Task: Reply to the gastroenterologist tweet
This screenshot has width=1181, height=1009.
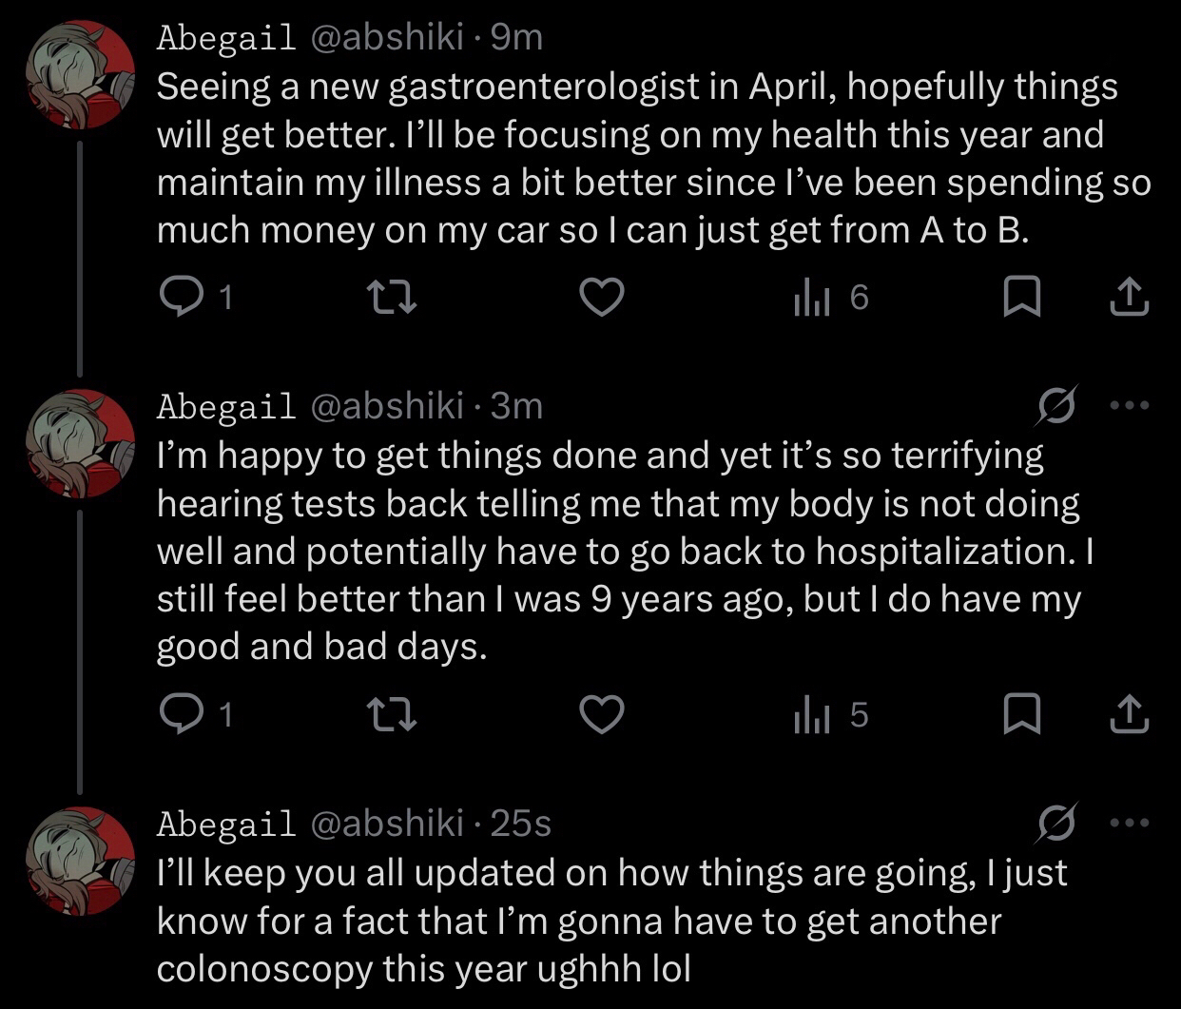Action: pyautogui.click(x=177, y=299)
